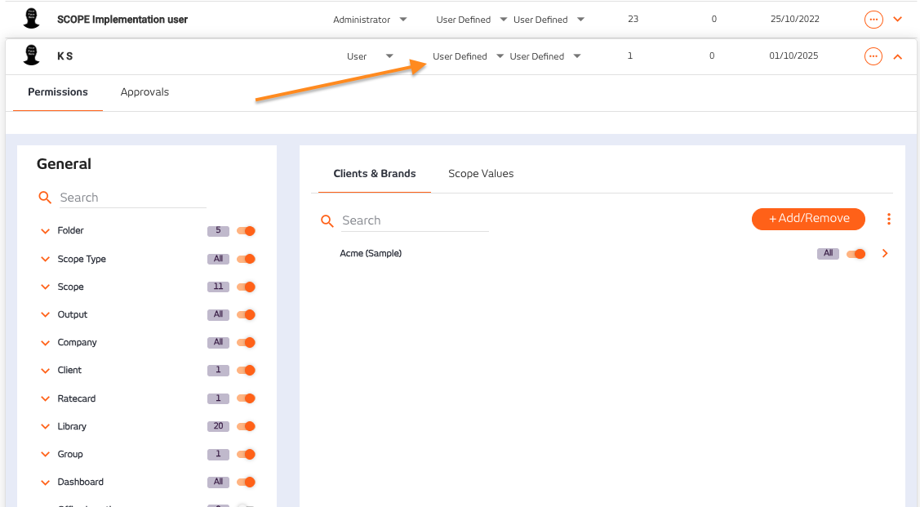Toggle Acme (Sample) client access switch
Viewport: 920px width, 507px height.
click(856, 254)
